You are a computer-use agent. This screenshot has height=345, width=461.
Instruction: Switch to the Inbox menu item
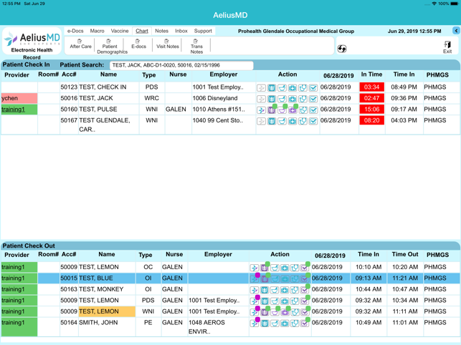pos(181,31)
